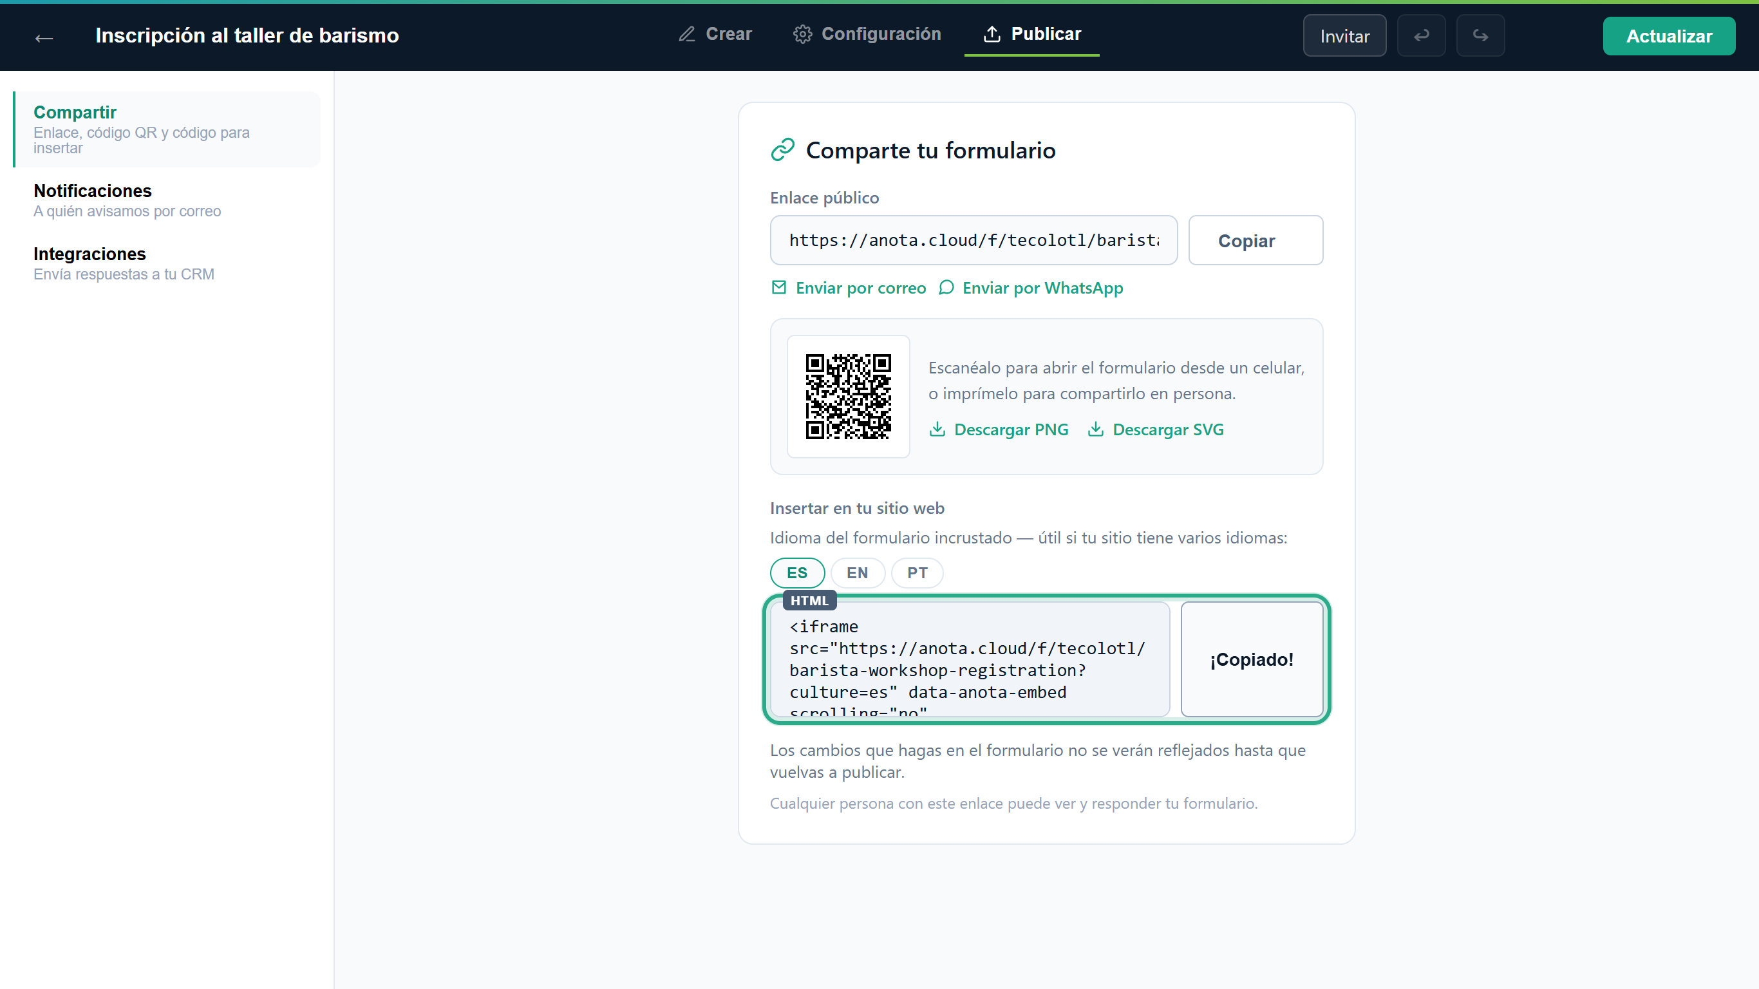1759x989 pixels.
Task: Click the pencil icon in Crear tab
Action: pos(686,34)
